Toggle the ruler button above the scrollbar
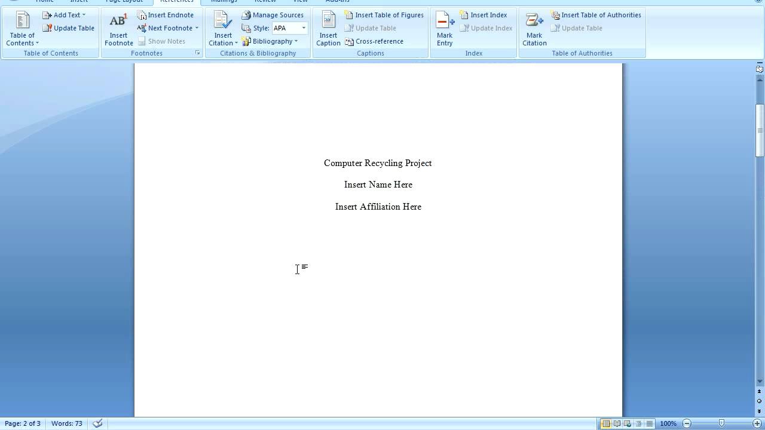The width and height of the screenshot is (765, 430). coord(760,69)
